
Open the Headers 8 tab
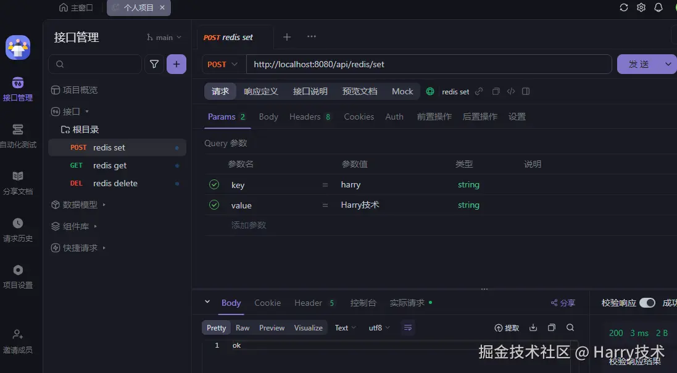(x=310, y=117)
